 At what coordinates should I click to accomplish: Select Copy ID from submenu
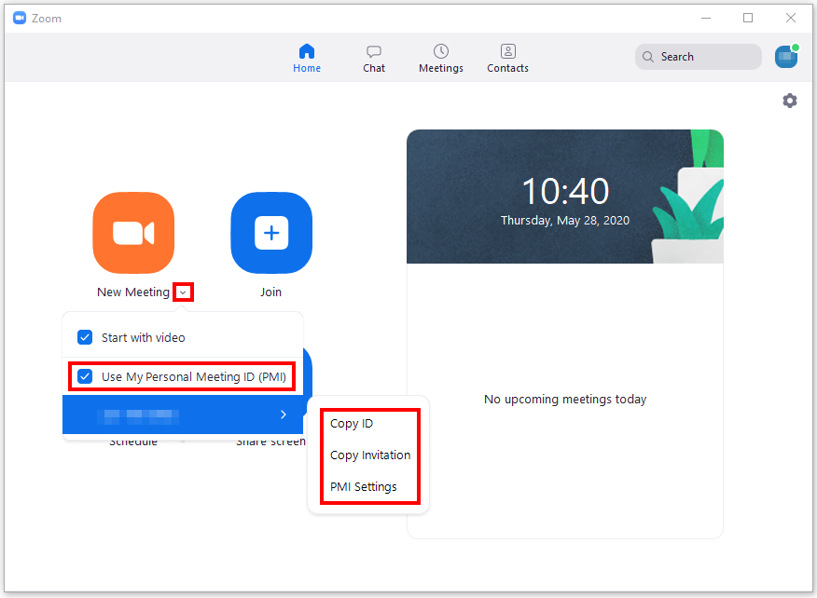(352, 424)
